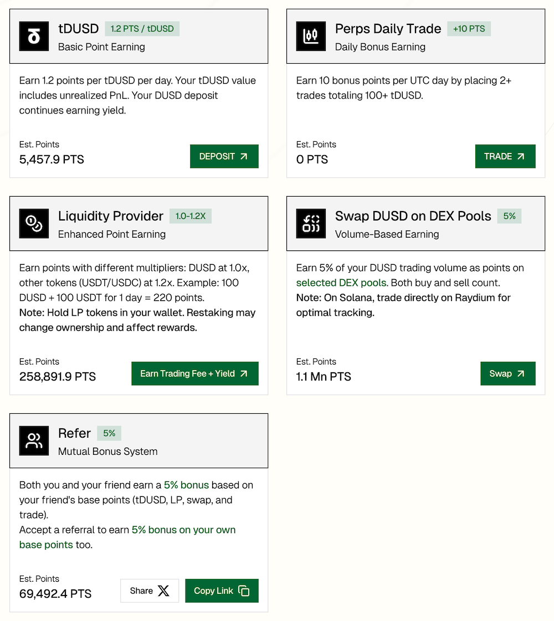Viewport: 554px width, 621px height.
Task: Click the Liquidity Provider droplets icon
Action: click(34, 223)
